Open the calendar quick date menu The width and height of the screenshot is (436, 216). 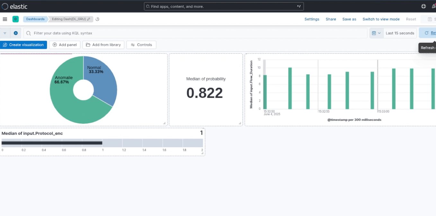click(376, 33)
